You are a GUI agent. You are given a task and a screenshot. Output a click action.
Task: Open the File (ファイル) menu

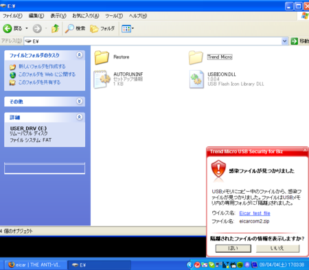12,16
